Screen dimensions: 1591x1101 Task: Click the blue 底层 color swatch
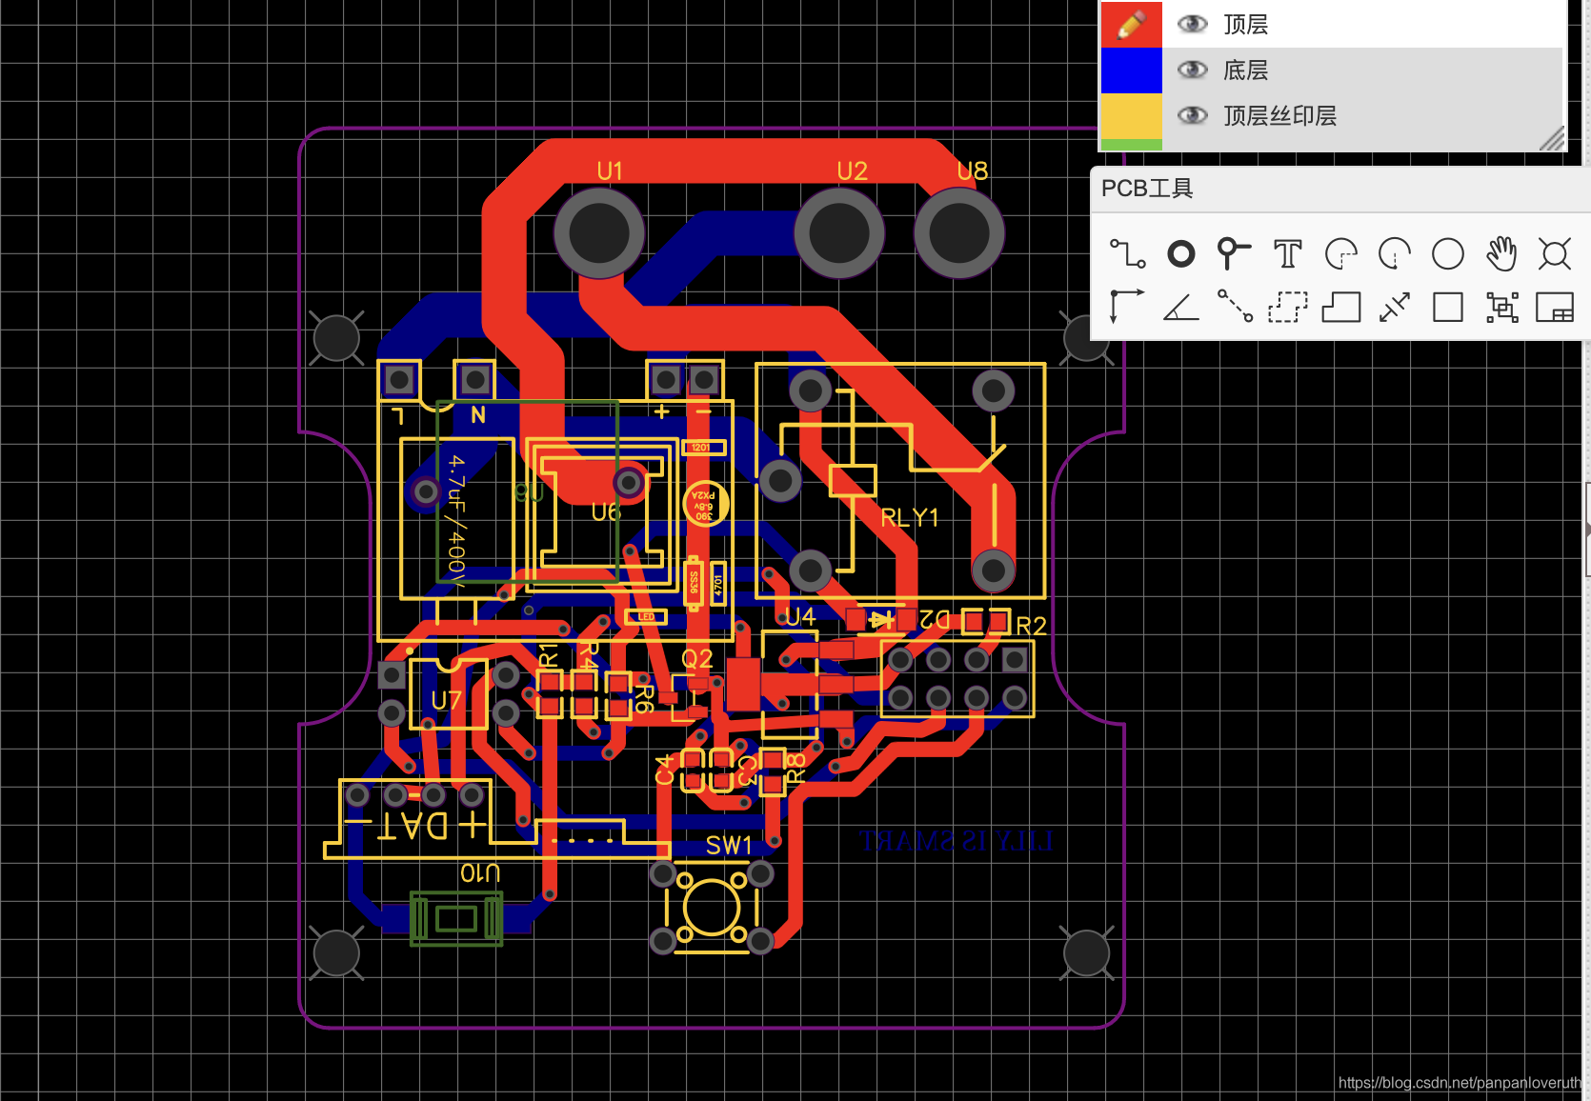pyautogui.click(x=1132, y=70)
